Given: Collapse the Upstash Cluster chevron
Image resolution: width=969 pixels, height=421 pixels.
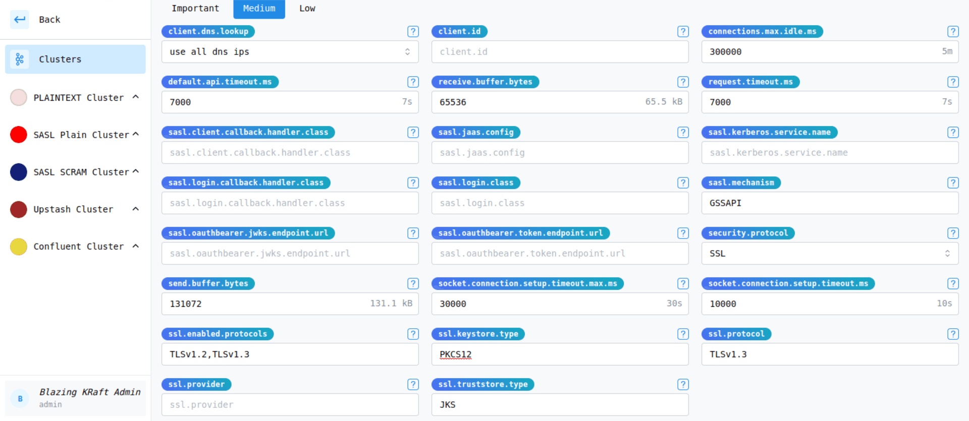Looking at the screenshot, I should click(136, 209).
